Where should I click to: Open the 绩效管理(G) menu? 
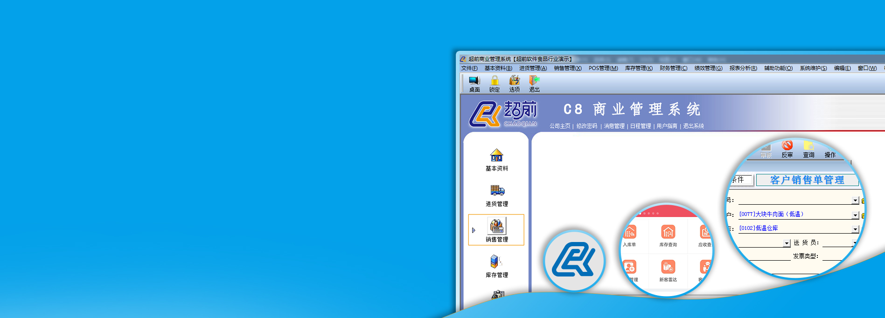coord(708,68)
